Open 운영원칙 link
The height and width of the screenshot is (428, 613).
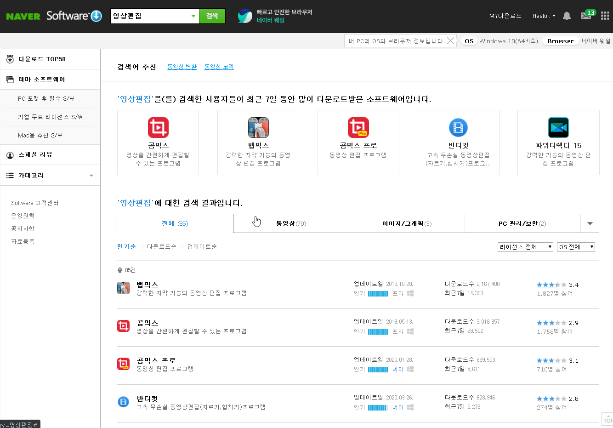tap(23, 216)
